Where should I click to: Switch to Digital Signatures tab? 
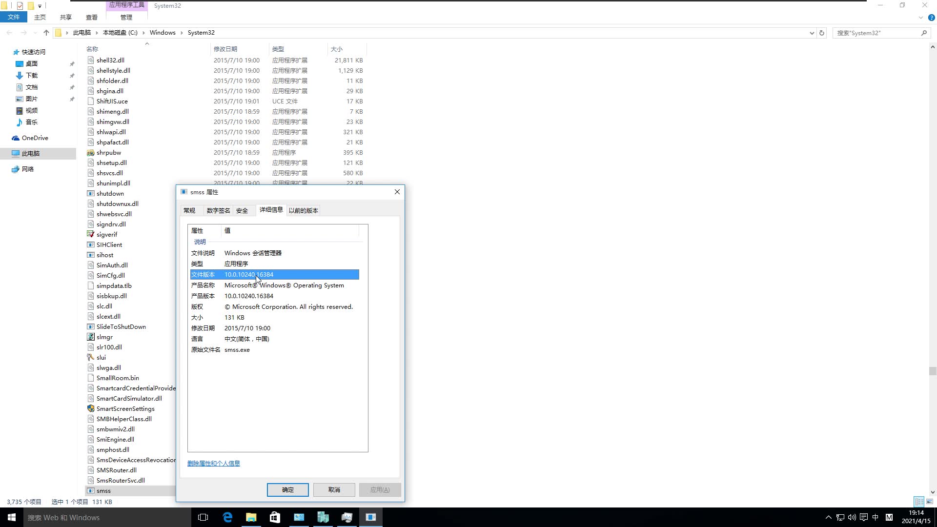tap(218, 211)
